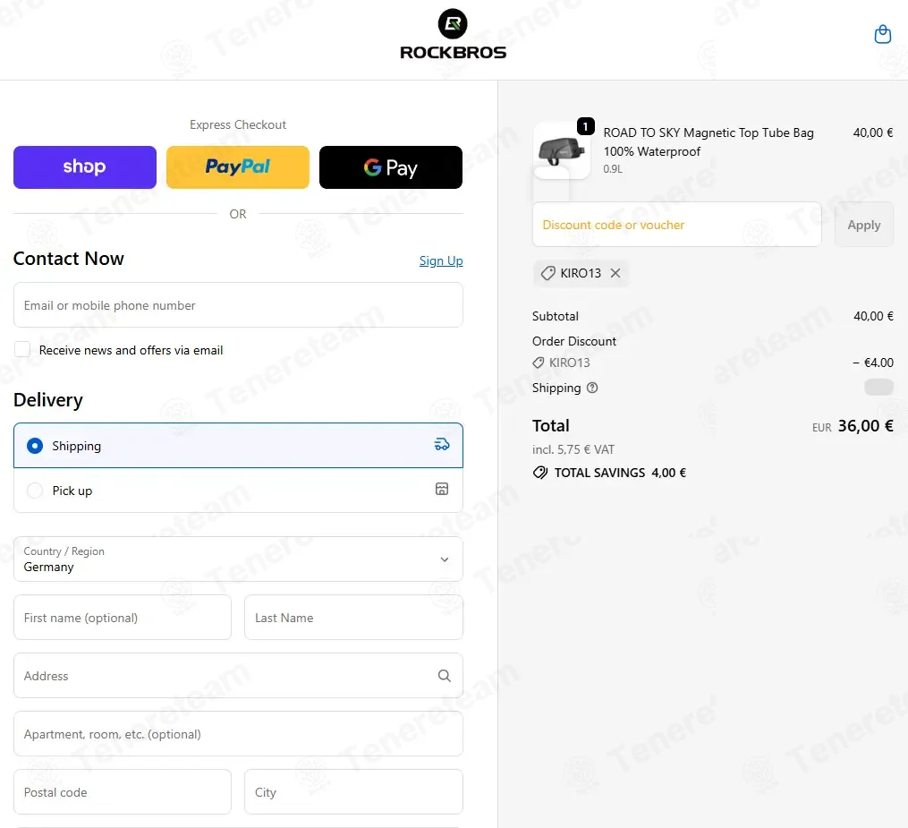
Task: Click the Delivery heading
Action: (48, 400)
